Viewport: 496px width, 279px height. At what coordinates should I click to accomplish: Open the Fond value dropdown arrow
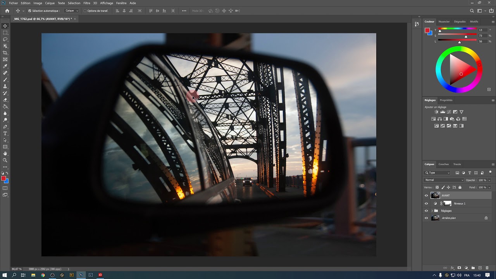489,187
